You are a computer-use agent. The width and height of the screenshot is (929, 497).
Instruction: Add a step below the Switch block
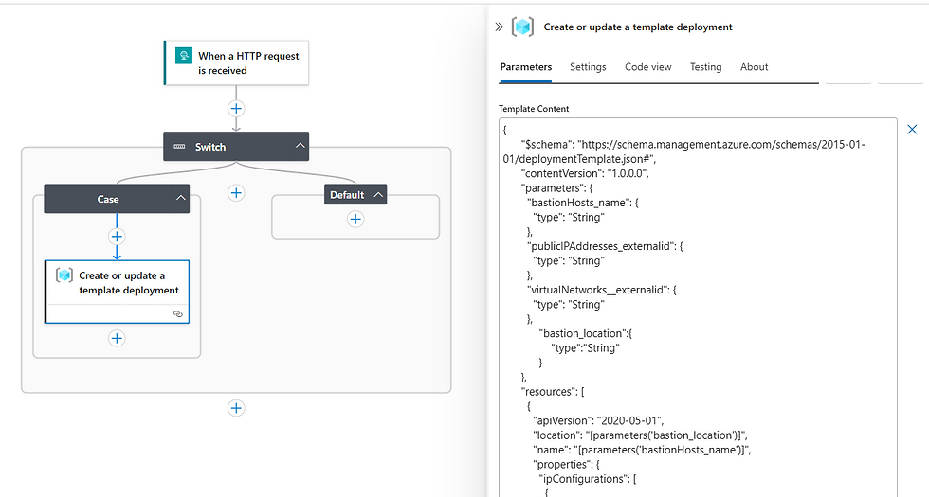(x=236, y=408)
